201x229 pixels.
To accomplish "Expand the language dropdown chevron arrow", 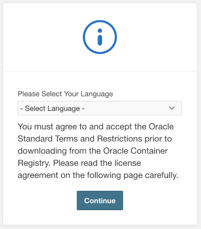I will [172, 108].
